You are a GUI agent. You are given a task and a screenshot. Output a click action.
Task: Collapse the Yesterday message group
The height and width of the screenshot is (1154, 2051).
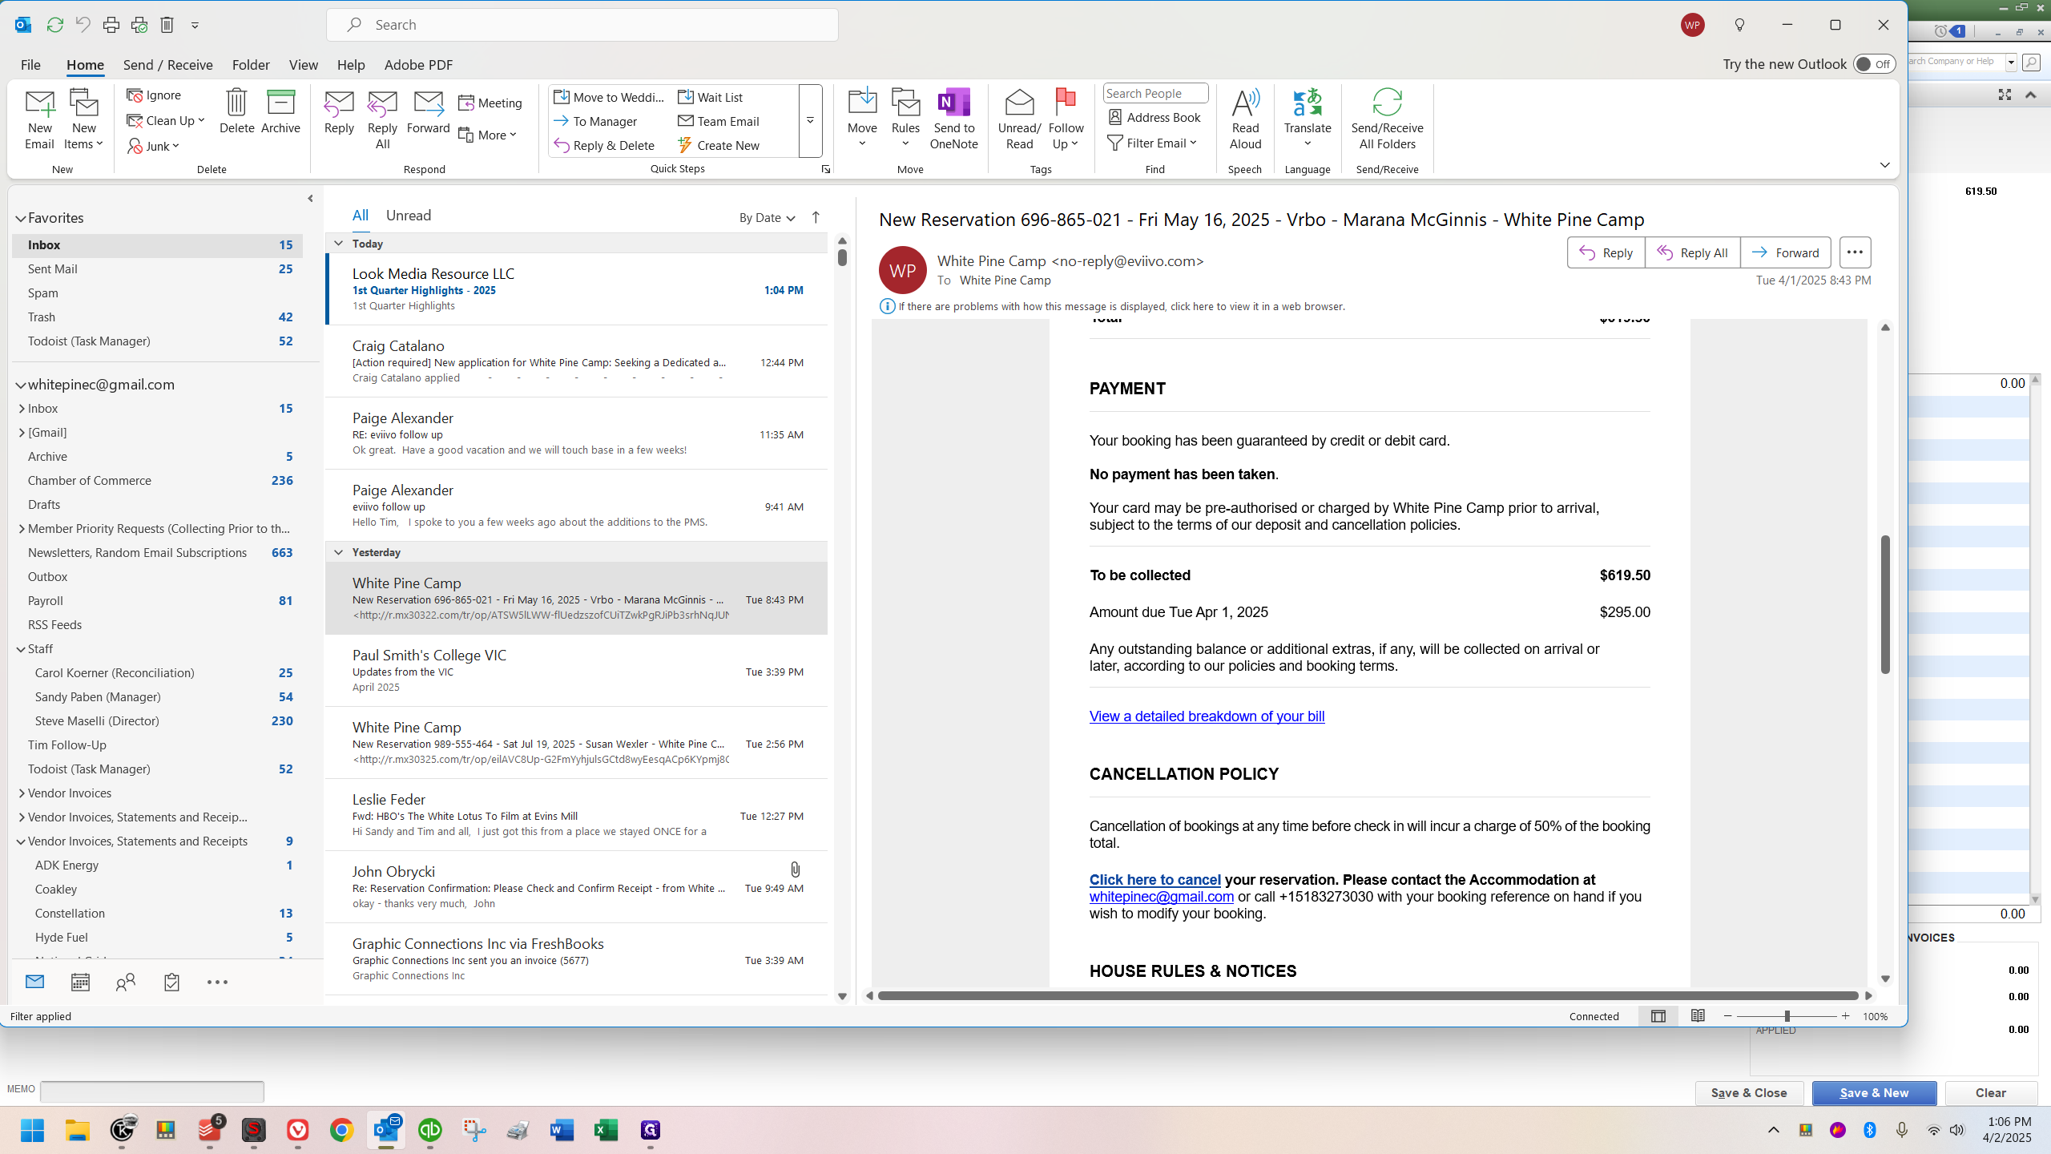tap(338, 552)
